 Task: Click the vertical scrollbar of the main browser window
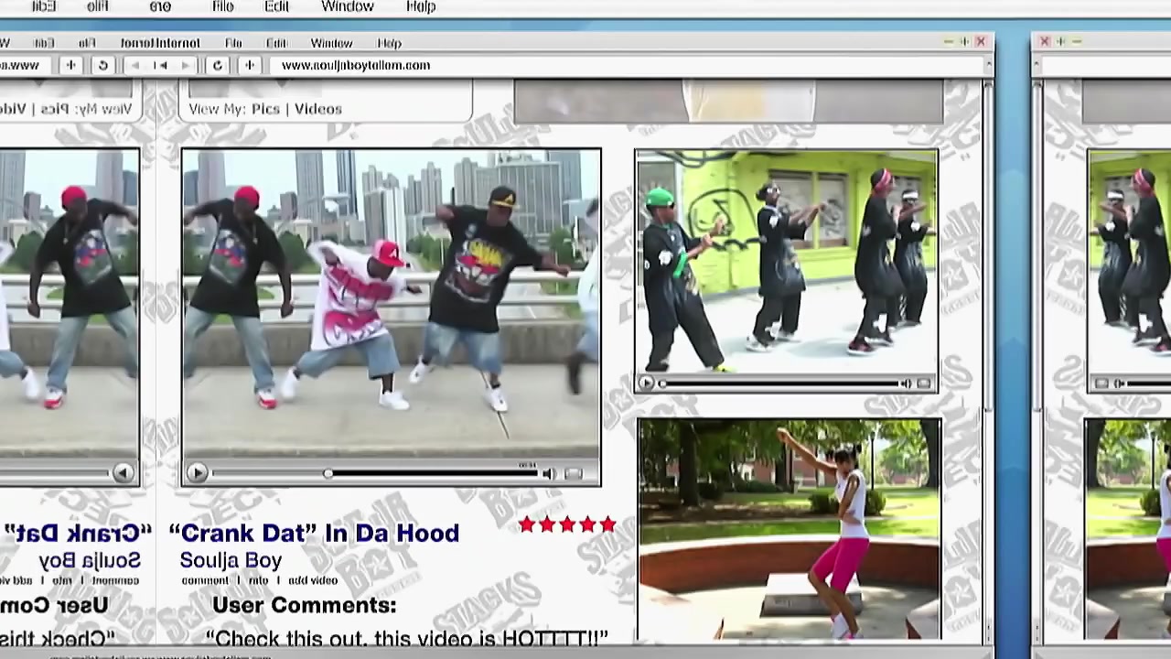[x=988, y=362]
